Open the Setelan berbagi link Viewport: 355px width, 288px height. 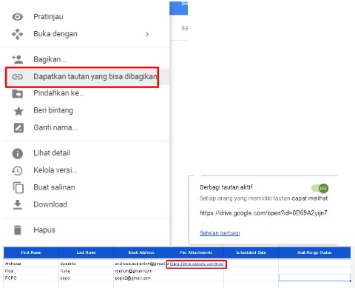coord(220,233)
